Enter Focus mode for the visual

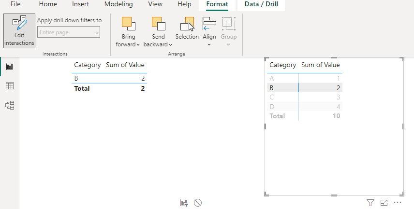(384, 203)
